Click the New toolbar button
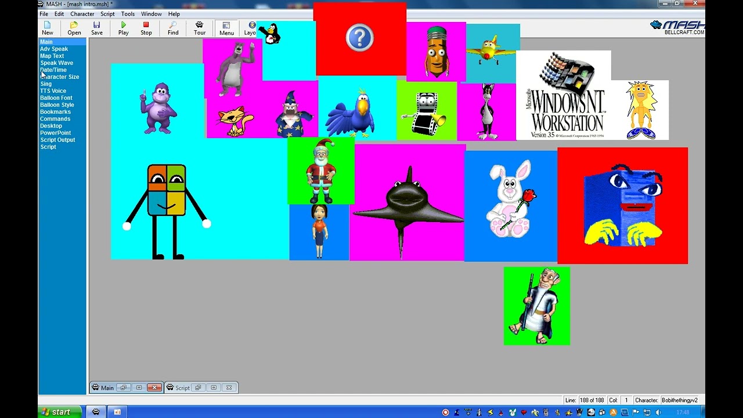The height and width of the screenshot is (418, 743). pyautogui.click(x=48, y=28)
